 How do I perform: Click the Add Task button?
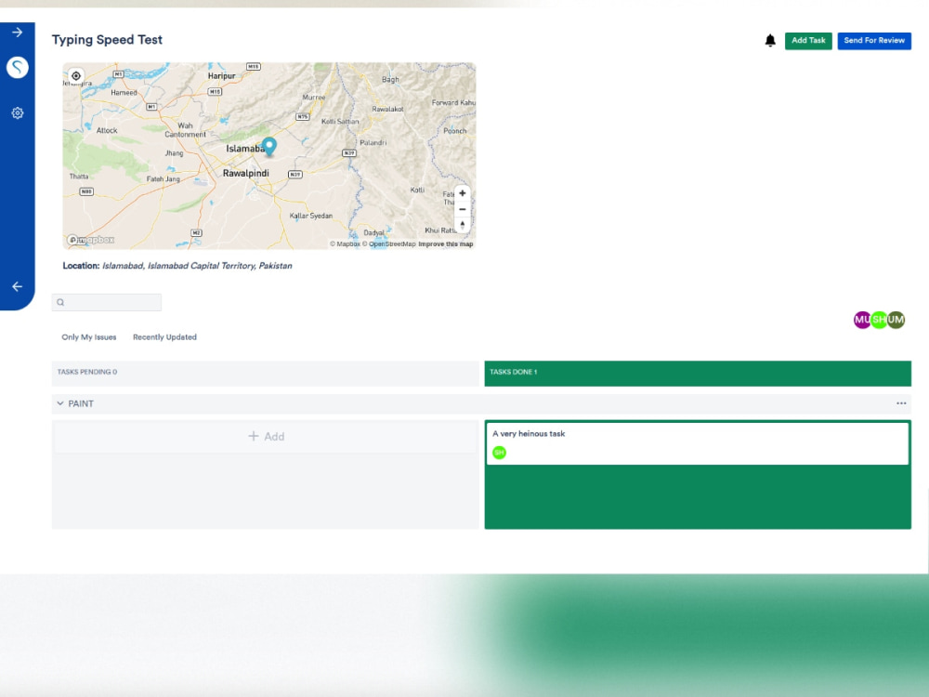808,40
